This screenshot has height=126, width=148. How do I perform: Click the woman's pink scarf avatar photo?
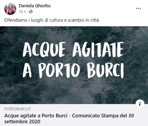10,9
